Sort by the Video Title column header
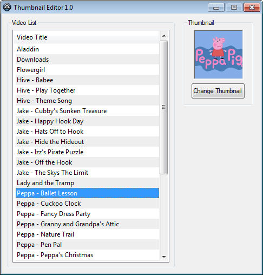The width and height of the screenshot is (263, 275). pyautogui.click(x=87, y=37)
